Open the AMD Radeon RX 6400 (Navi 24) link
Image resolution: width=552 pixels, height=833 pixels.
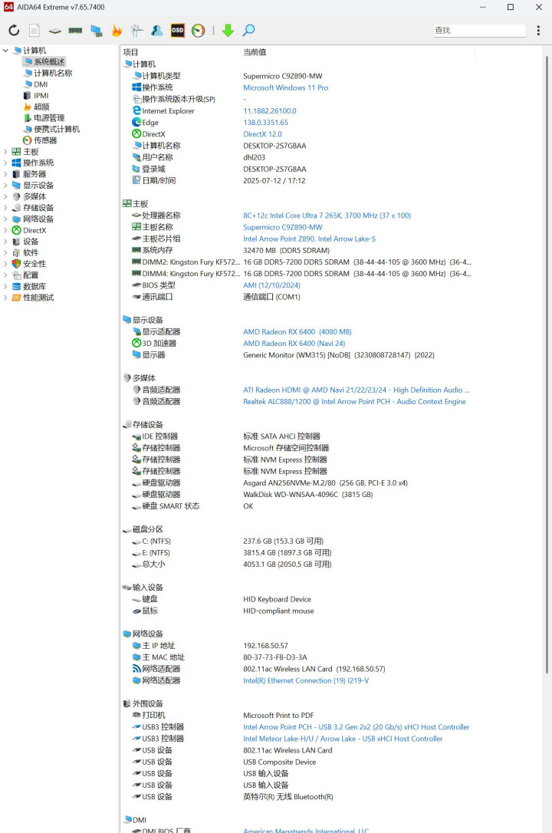click(294, 344)
